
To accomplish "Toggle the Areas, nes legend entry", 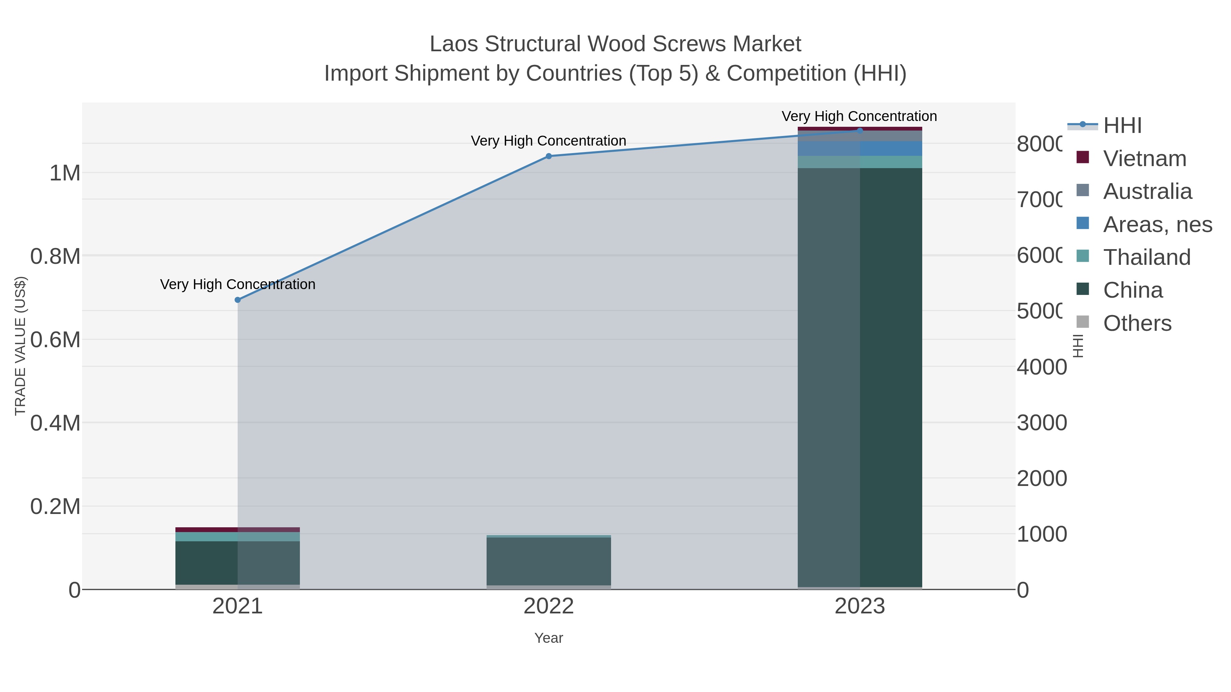I will tap(1144, 224).
